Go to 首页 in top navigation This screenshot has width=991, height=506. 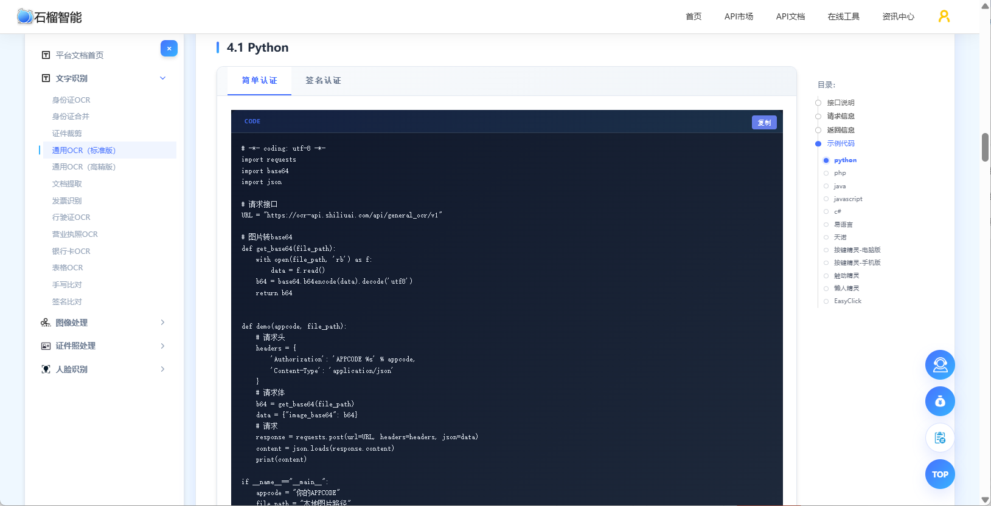click(x=694, y=17)
